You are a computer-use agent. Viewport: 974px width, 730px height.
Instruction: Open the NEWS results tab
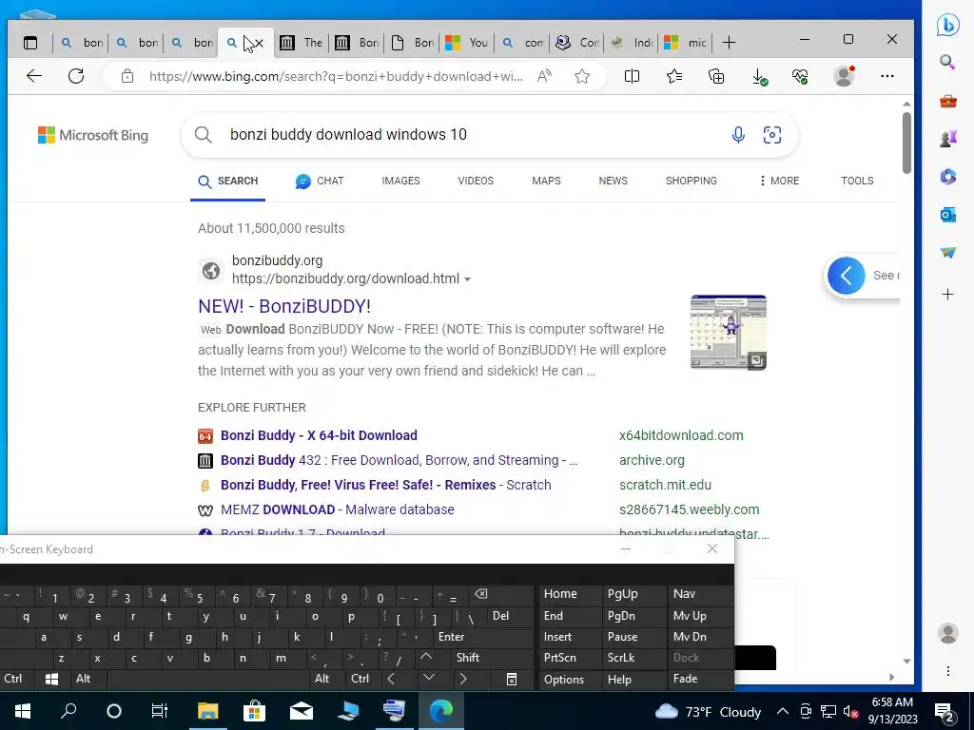pos(614,181)
